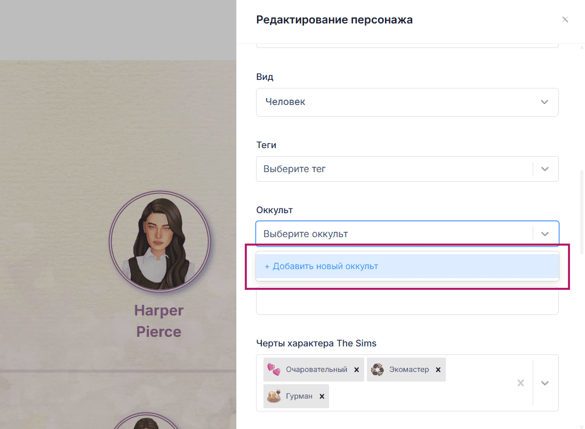This screenshot has height=429, width=585.
Task: Open the Вид dropdown showing Человек
Action: tap(407, 102)
